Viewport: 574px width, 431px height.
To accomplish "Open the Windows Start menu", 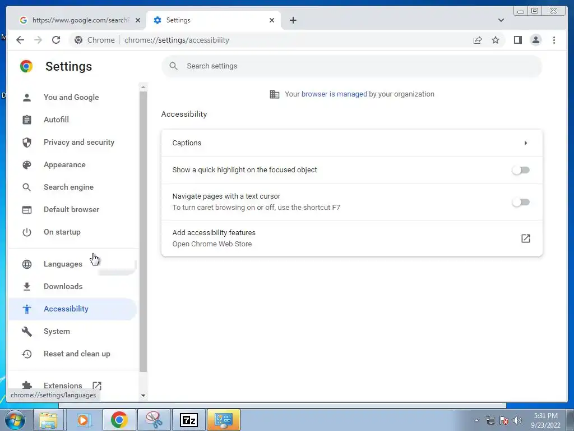I will [x=15, y=420].
